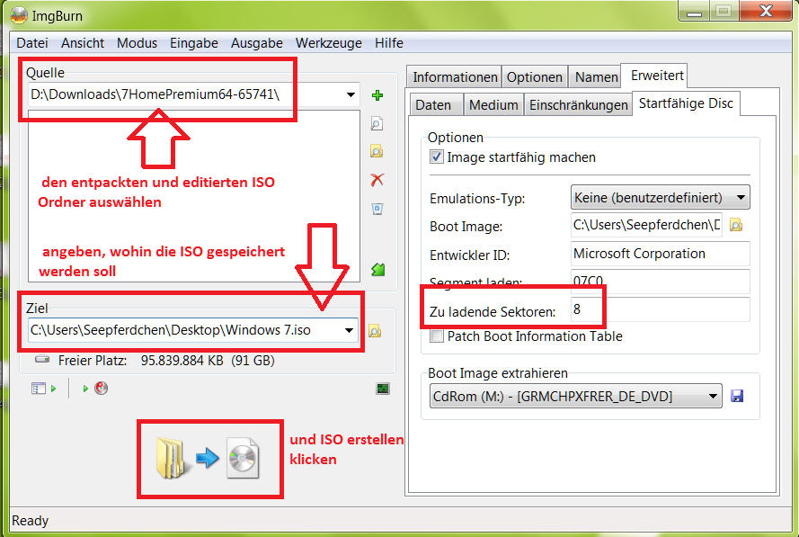Click the queue list icon below Freier Platz
This screenshot has height=537, width=799.
click(39, 389)
